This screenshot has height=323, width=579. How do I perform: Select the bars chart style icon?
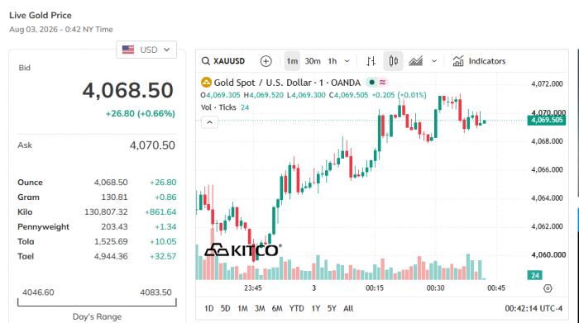click(x=371, y=61)
